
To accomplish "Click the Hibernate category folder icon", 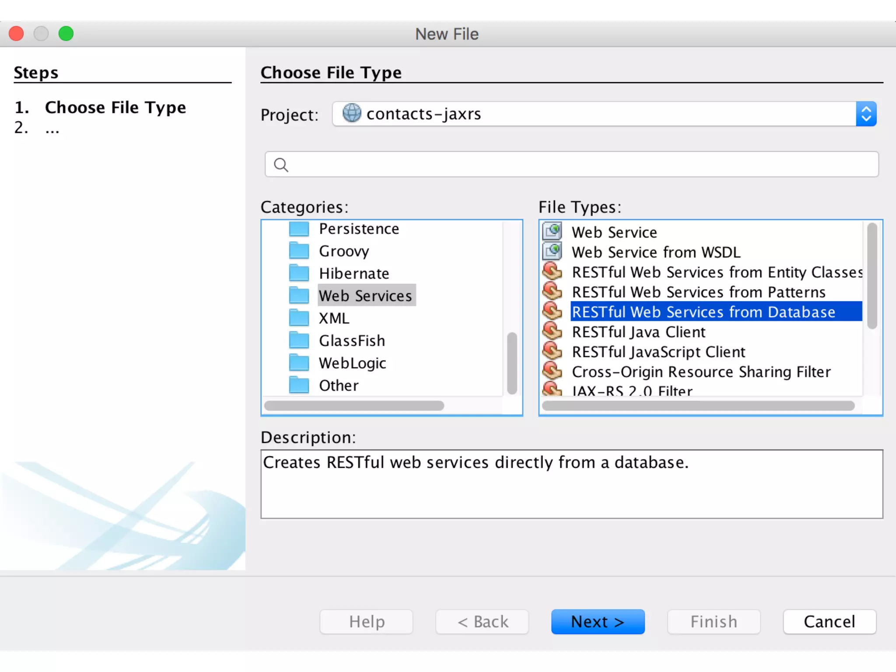I will [299, 273].
